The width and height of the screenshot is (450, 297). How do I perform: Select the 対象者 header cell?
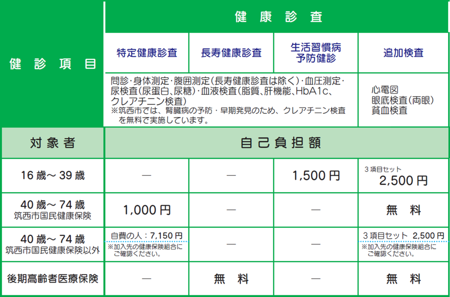pos(52,142)
